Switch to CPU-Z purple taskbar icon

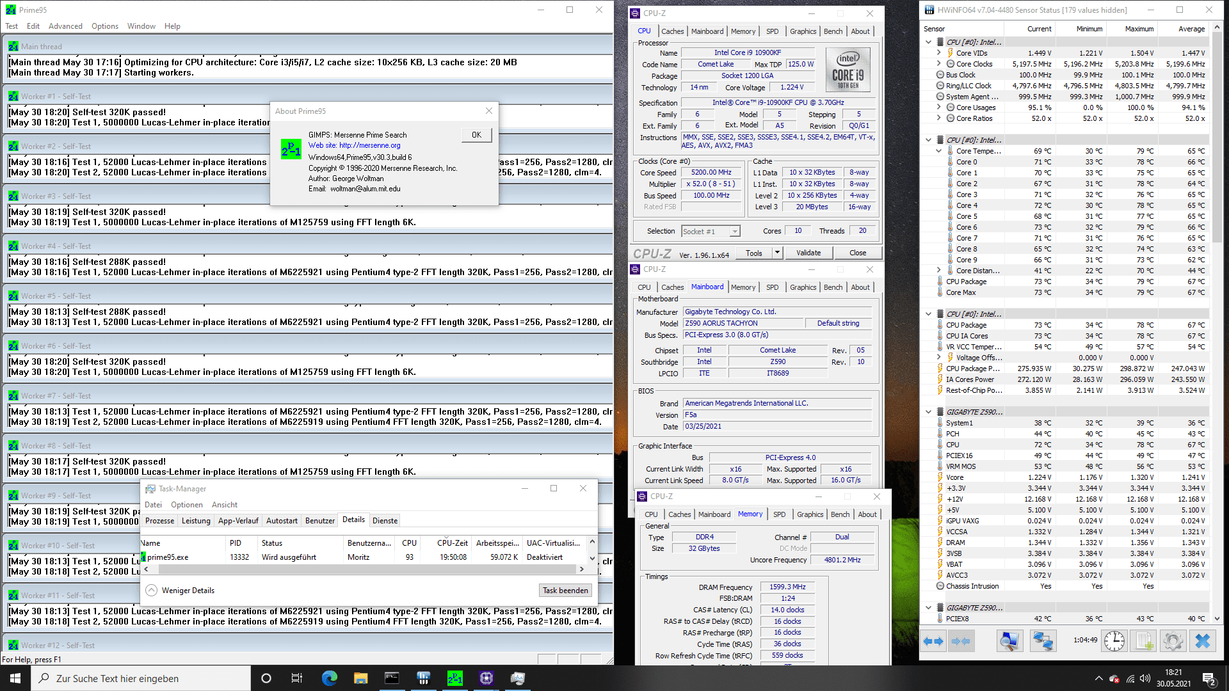(486, 678)
